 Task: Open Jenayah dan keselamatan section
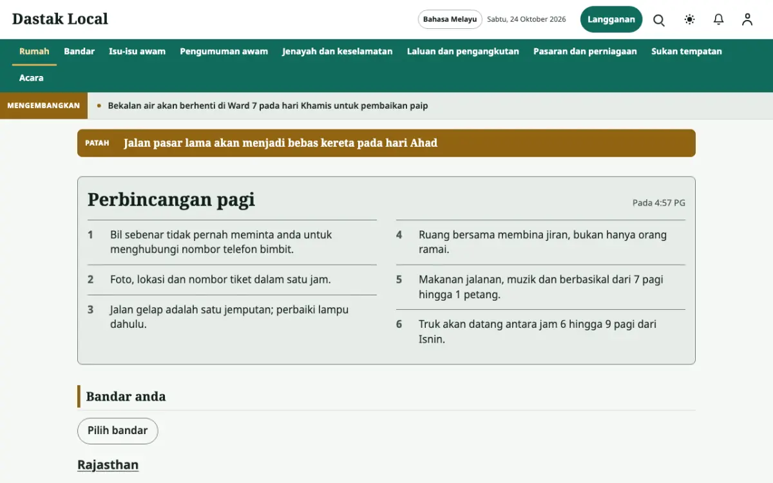(338, 52)
